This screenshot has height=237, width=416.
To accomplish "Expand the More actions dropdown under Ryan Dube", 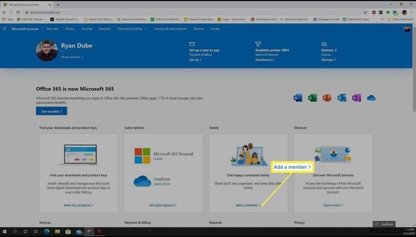I will 72,57.
